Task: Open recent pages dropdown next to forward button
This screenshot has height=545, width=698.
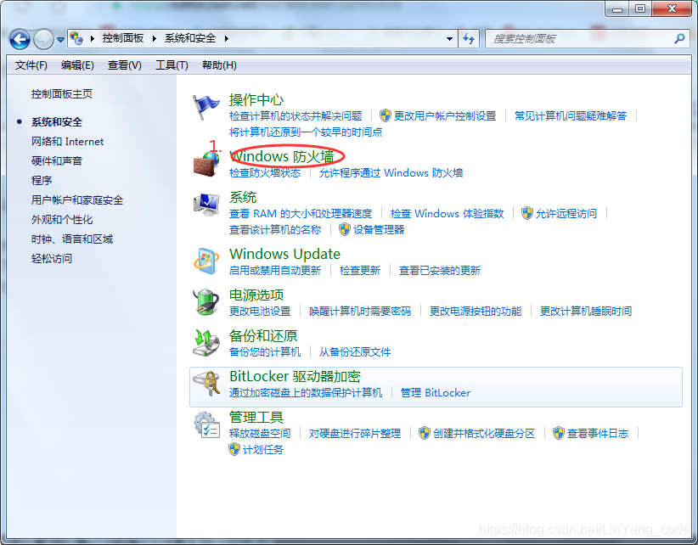Action: tap(60, 40)
